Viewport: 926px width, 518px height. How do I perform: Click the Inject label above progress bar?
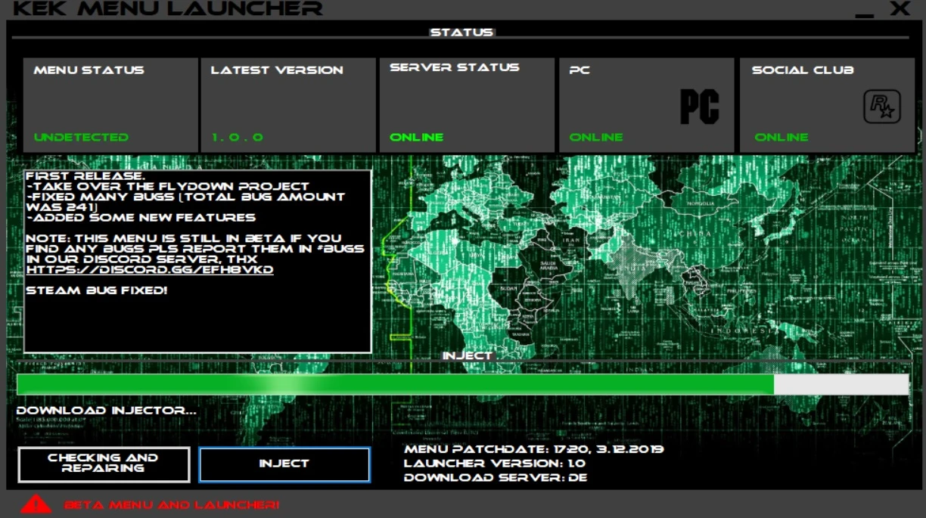pyautogui.click(x=468, y=356)
